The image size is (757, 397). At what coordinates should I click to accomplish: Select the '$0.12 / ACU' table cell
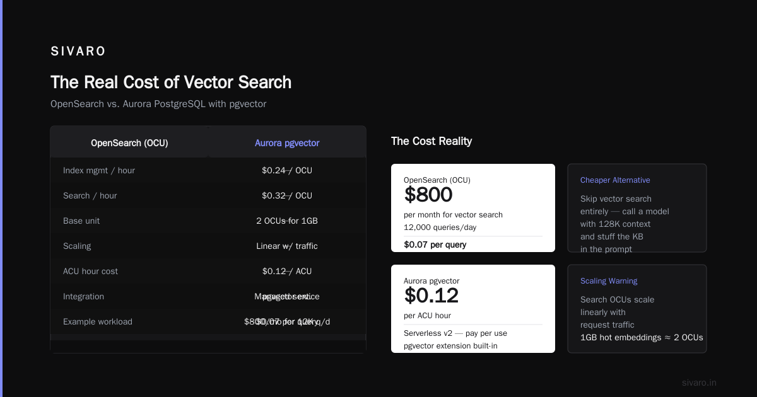[x=287, y=271]
